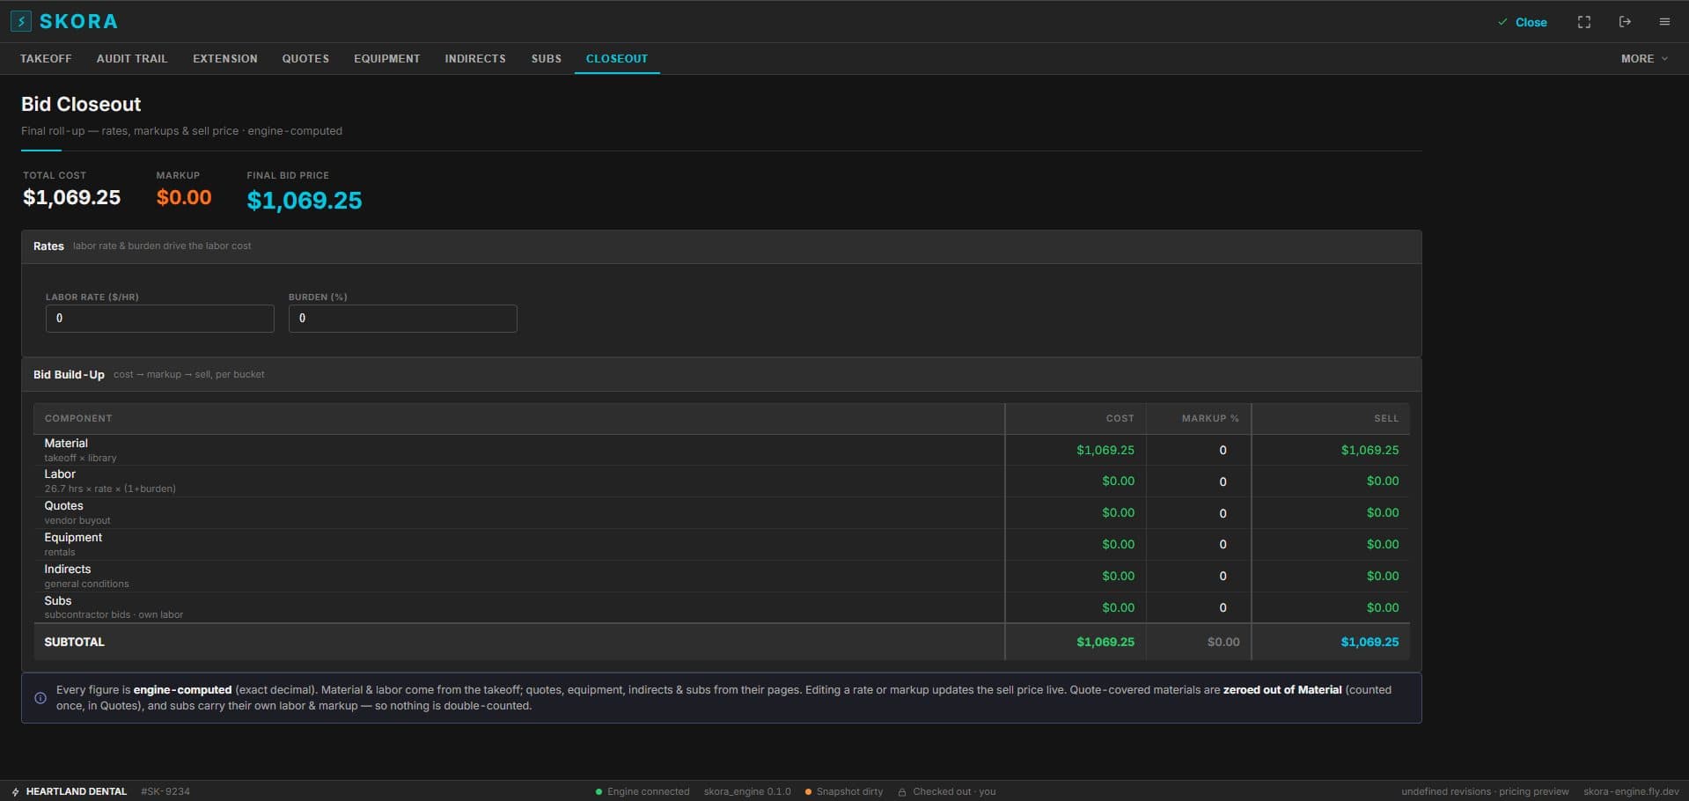This screenshot has width=1689, height=801.
Task: Edit the Indirects markup % field
Action: [x=1199, y=577]
